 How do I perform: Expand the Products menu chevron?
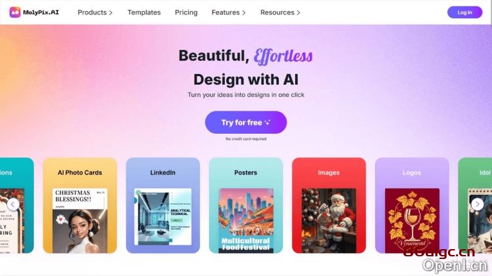pyautogui.click(x=110, y=12)
